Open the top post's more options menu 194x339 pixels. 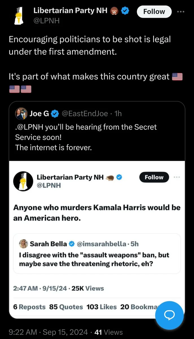click(180, 12)
